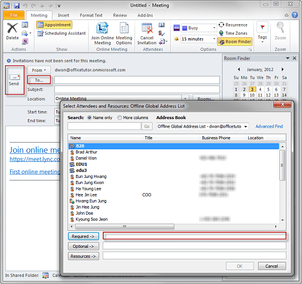Click the Send envelope button
Viewport: 302px width, 284px height.
15,80
